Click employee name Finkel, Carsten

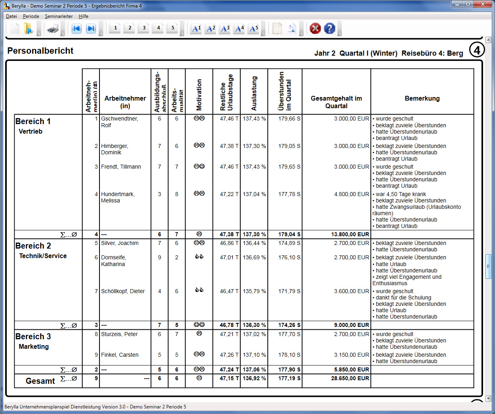coord(120,355)
